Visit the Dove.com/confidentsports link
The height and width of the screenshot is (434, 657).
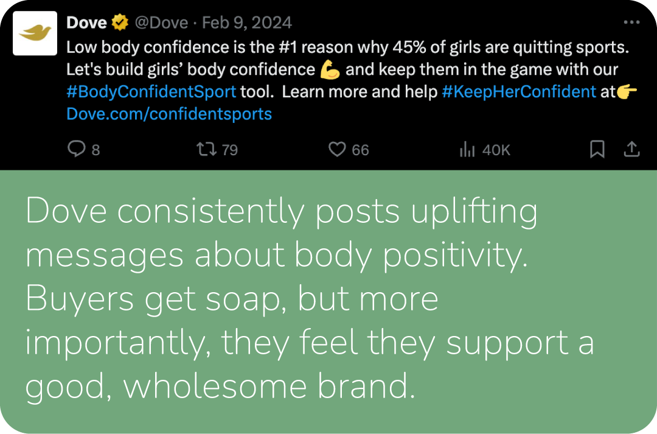click(169, 114)
